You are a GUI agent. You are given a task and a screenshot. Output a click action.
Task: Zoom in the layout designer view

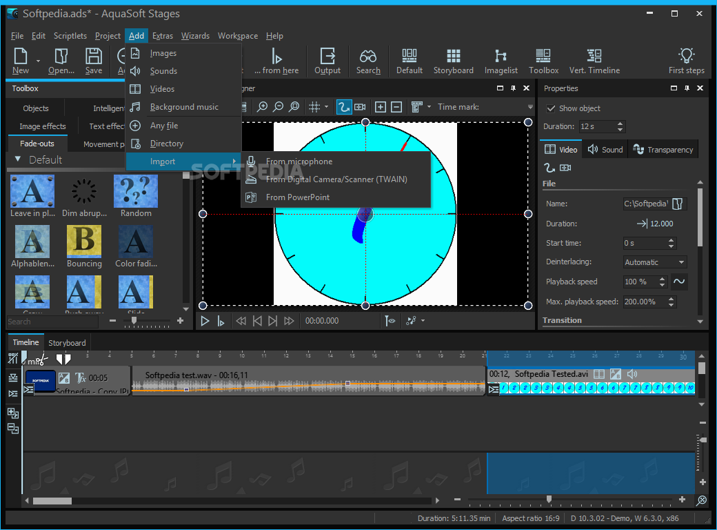tap(262, 107)
